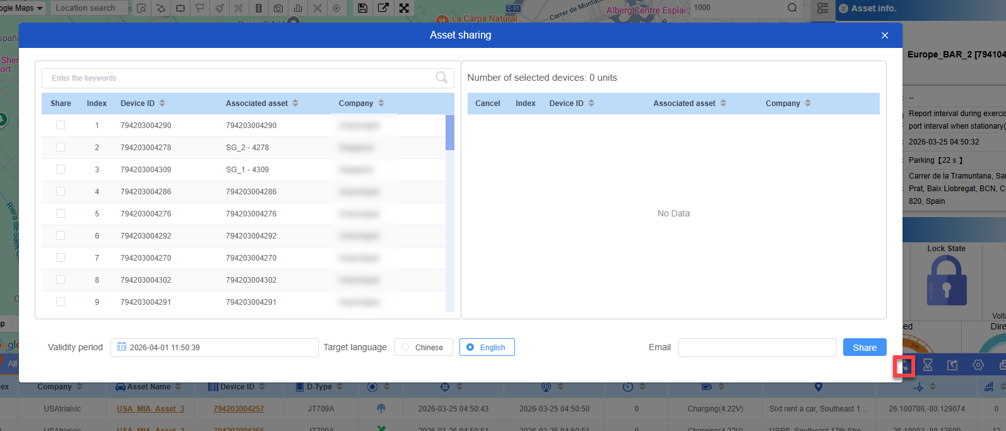Sort the left table by Associated asset
Image resolution: width=1006 pixels, height=431 pixels.
click(295, 103)
